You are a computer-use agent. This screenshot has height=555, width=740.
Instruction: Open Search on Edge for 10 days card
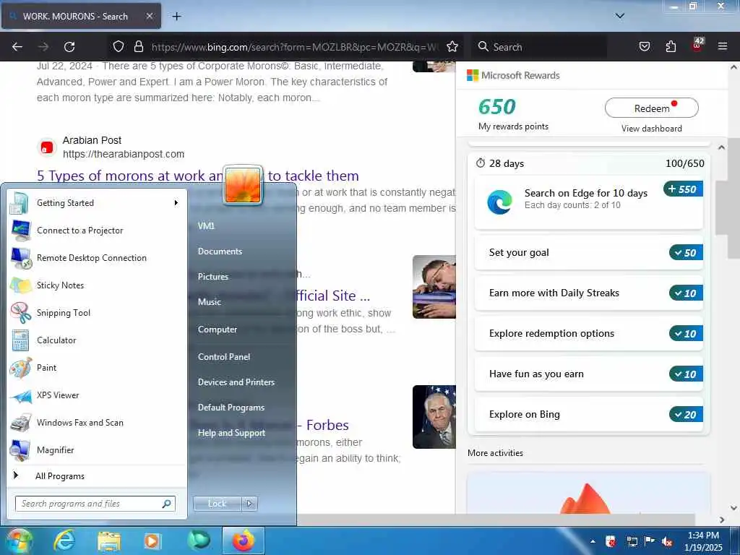[x=588, y=202]
